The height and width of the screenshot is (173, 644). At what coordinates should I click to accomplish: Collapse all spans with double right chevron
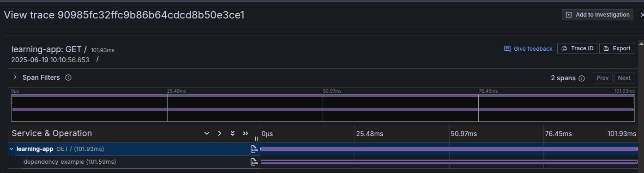click(246, 133)
